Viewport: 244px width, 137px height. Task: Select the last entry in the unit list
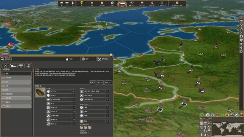tap(16, 106)
